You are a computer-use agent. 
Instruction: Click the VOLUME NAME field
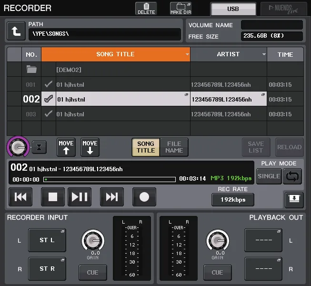(x=272, y=25)
